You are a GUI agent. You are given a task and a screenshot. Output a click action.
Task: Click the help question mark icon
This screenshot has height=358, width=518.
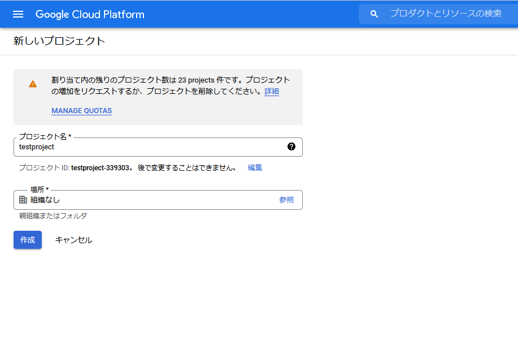291,146
